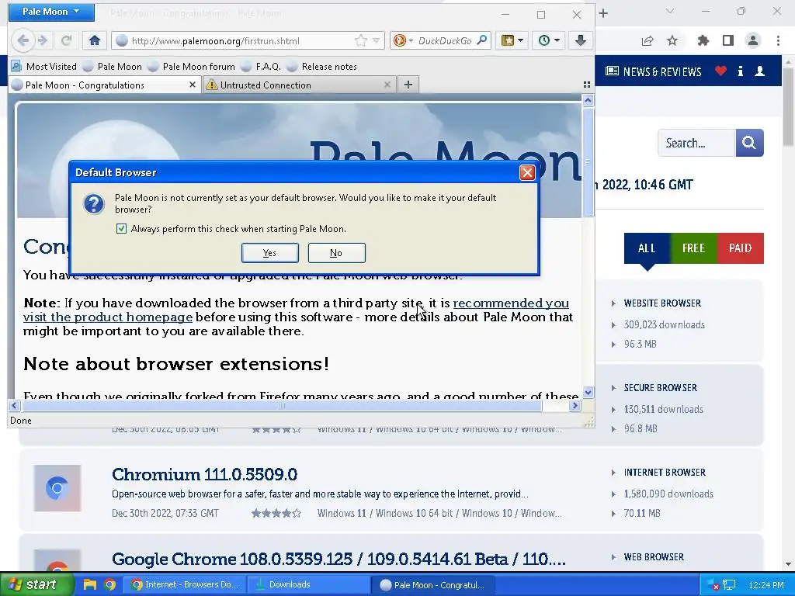
Task: Click the user account icon on site header
Action: tap(759, 71)
